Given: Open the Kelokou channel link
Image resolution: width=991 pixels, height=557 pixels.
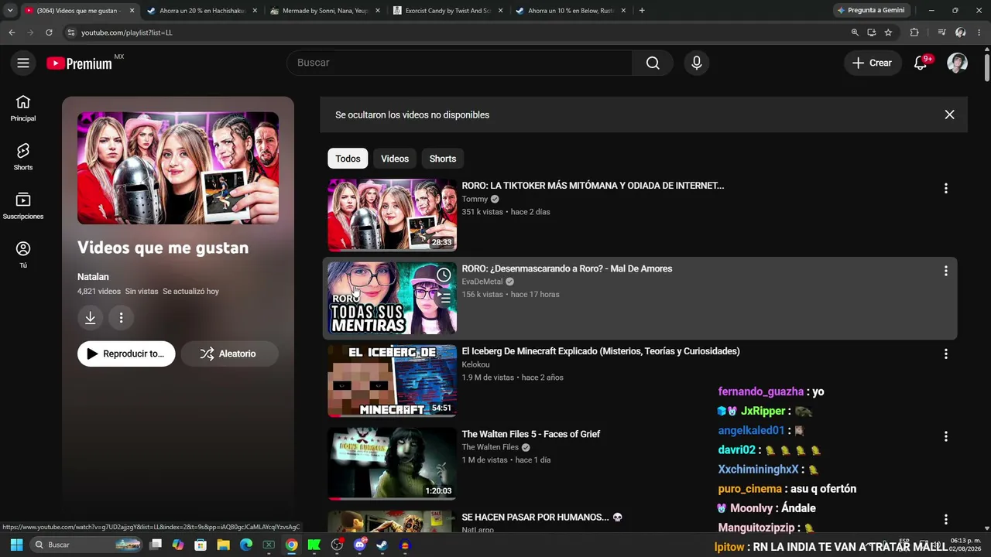Looking at the screenshot, I should point(476,364).
